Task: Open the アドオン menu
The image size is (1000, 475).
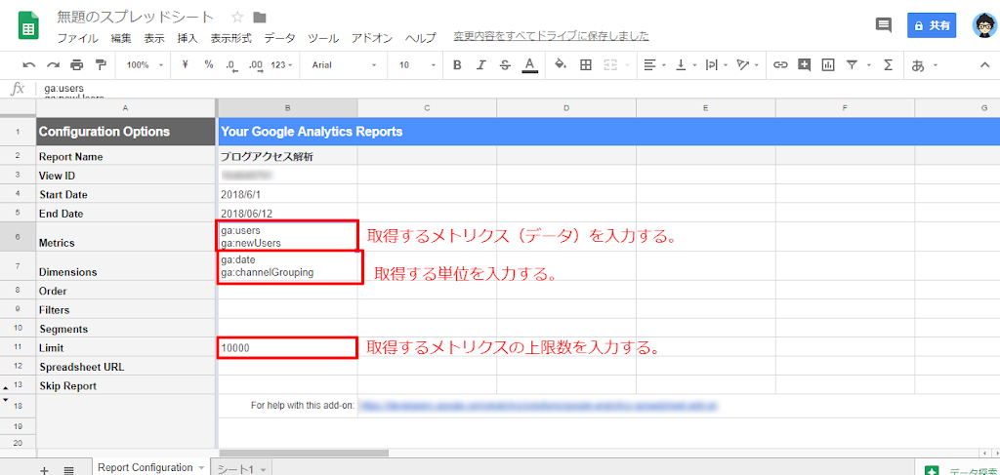Action: 372,38
